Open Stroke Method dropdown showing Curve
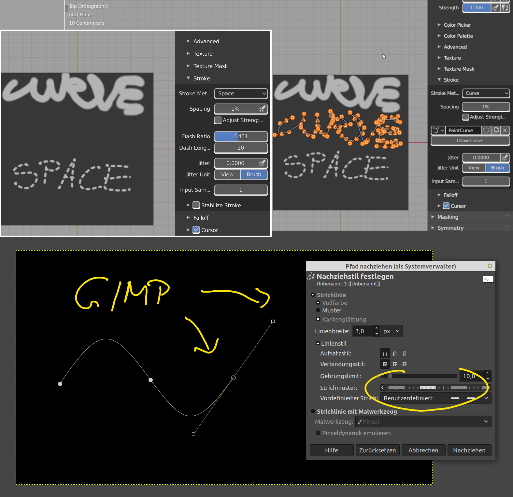Screen dimensions: 513x497 pyautogui.click(x=486, y=93)
